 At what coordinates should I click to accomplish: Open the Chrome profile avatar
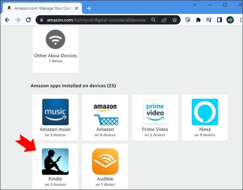pos(230,20)
